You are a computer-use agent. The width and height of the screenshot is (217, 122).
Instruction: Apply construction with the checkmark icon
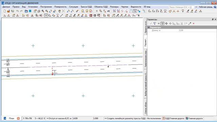point(151,23)
